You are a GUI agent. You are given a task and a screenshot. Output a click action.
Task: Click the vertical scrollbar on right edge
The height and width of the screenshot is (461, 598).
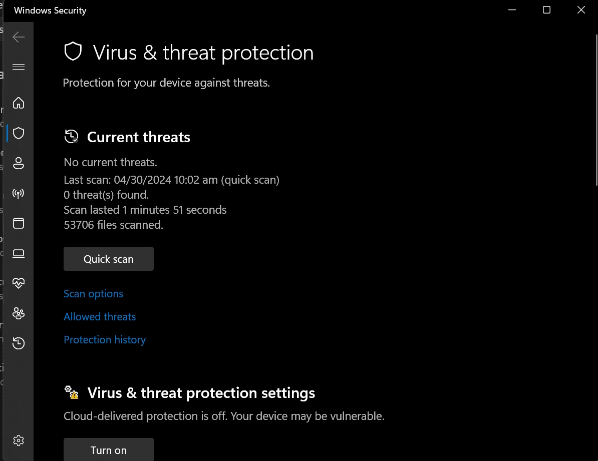[x=596, y=110]
